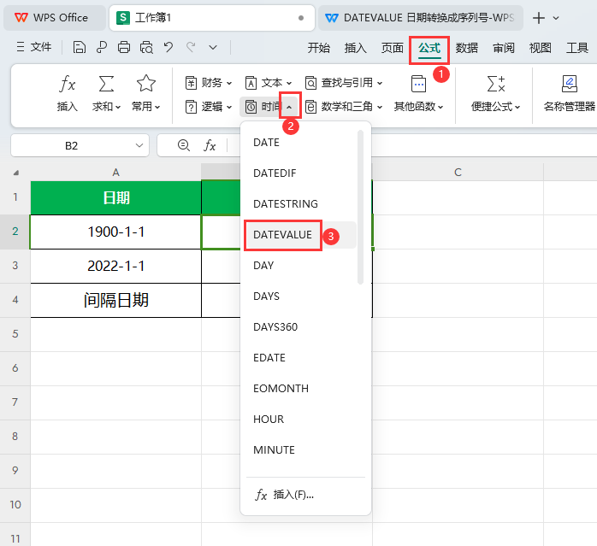Image resolution: width=597 pixels, height=546 pixels.
Task: Click the function list scrollbar
Action: 361,207
